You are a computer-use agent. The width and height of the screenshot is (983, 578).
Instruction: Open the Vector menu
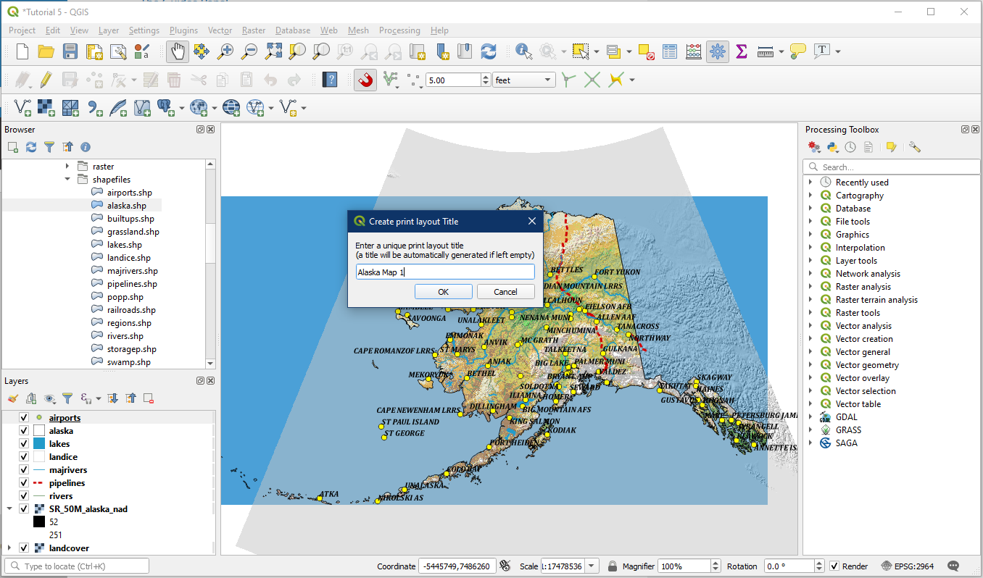tap(220, 30)
